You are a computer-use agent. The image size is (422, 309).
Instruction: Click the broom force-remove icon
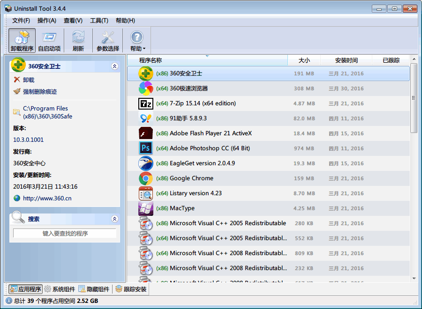pos(17,91)
